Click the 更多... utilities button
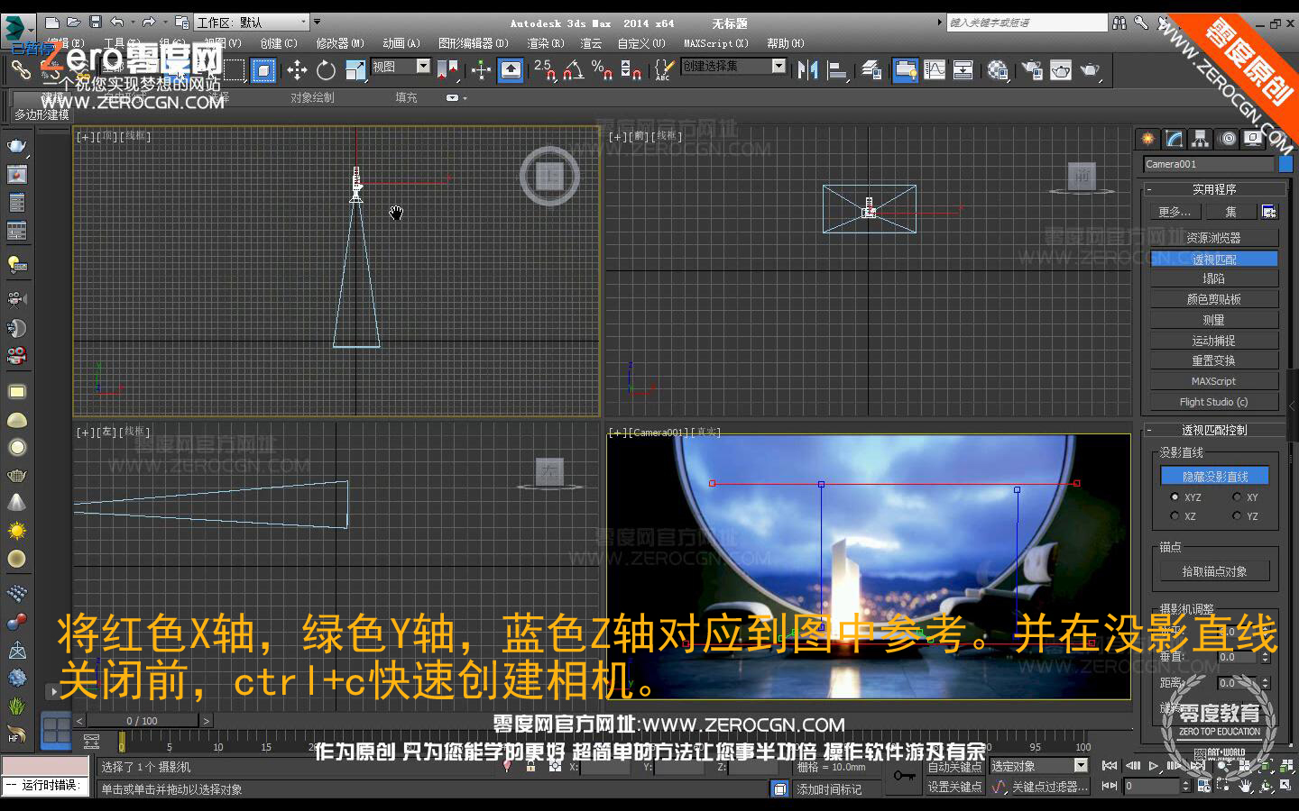This screenshot has width=1299, height=811. click(x=1175, y=212)
